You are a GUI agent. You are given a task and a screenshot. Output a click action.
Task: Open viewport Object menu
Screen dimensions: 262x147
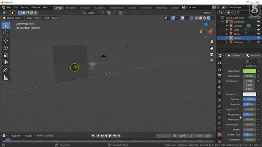[x=55, y=18]
